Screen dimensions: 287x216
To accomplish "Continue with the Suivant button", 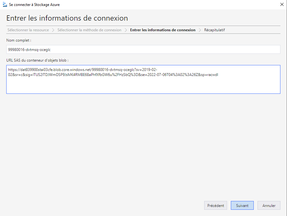I will (x=242, y=206).
